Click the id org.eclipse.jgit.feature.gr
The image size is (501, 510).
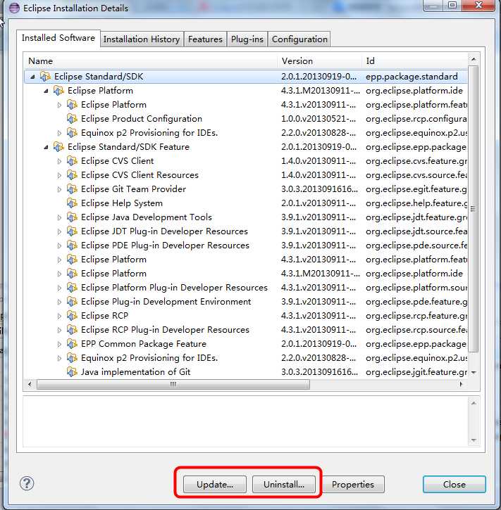416,371
